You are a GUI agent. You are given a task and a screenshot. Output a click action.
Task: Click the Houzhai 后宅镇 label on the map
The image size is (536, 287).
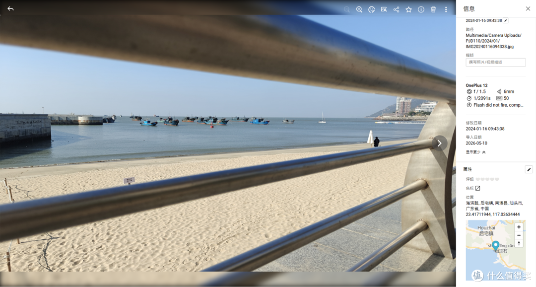(486, 230)
